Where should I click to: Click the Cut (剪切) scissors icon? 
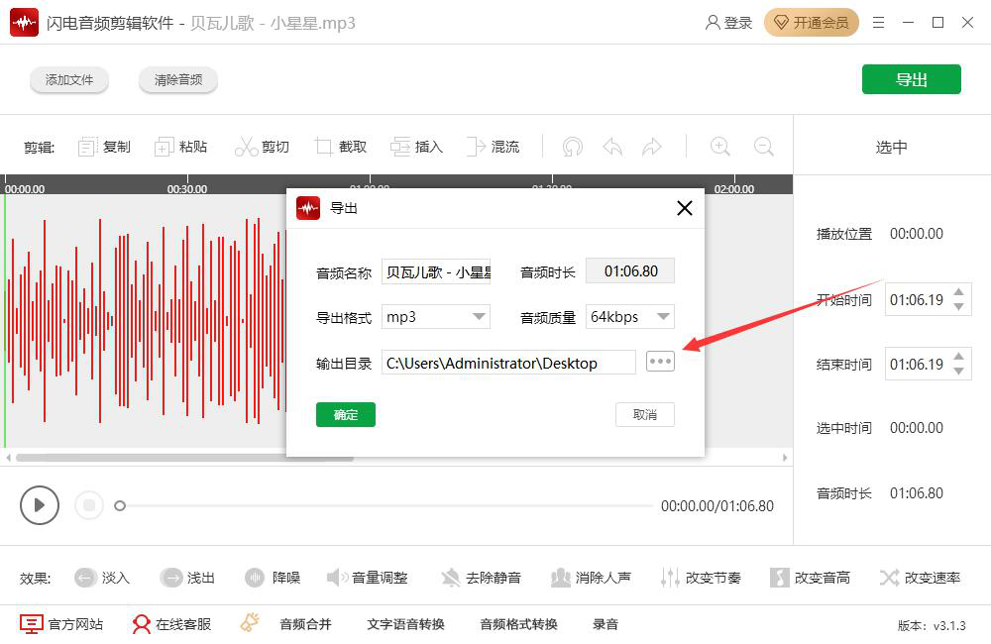(246, 147)
